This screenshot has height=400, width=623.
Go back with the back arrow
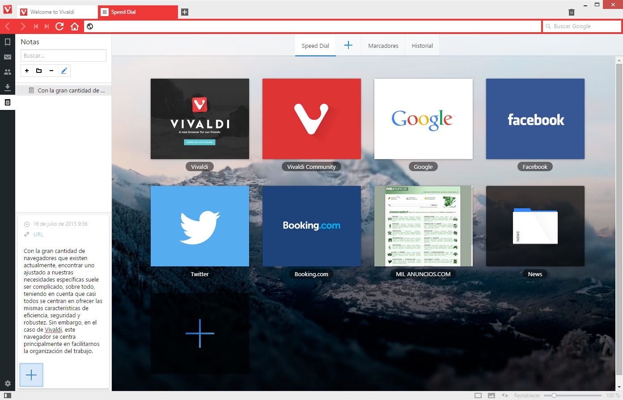[8, 26]
